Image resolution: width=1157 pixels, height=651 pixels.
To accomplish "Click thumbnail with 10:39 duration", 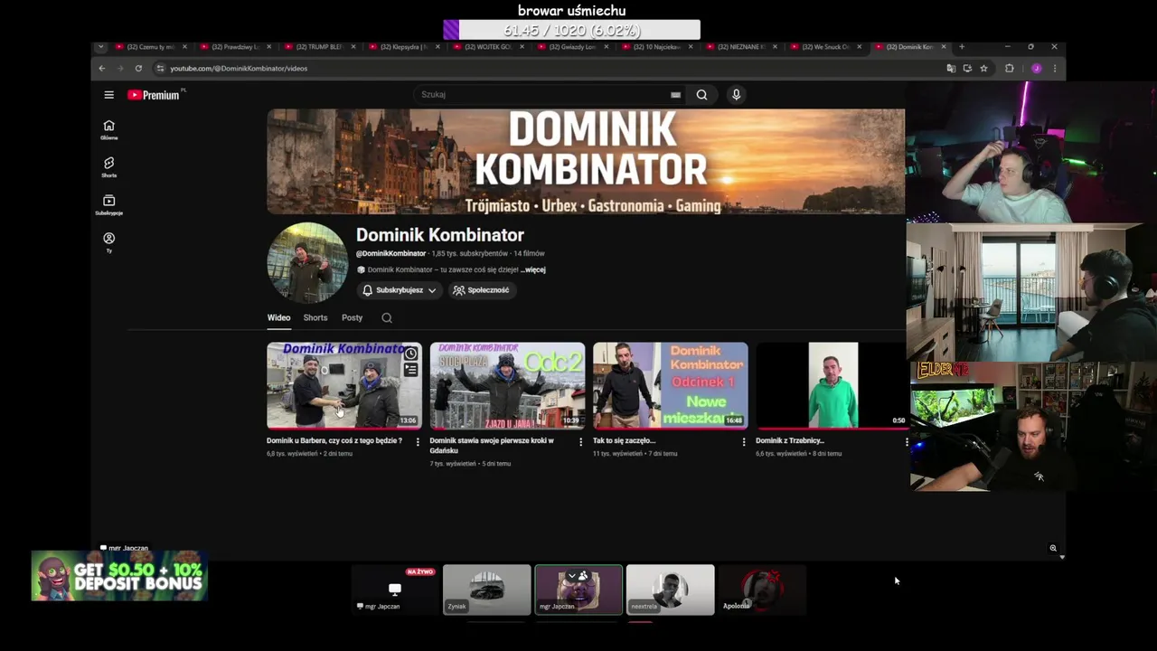I will (x=507, y=385).
